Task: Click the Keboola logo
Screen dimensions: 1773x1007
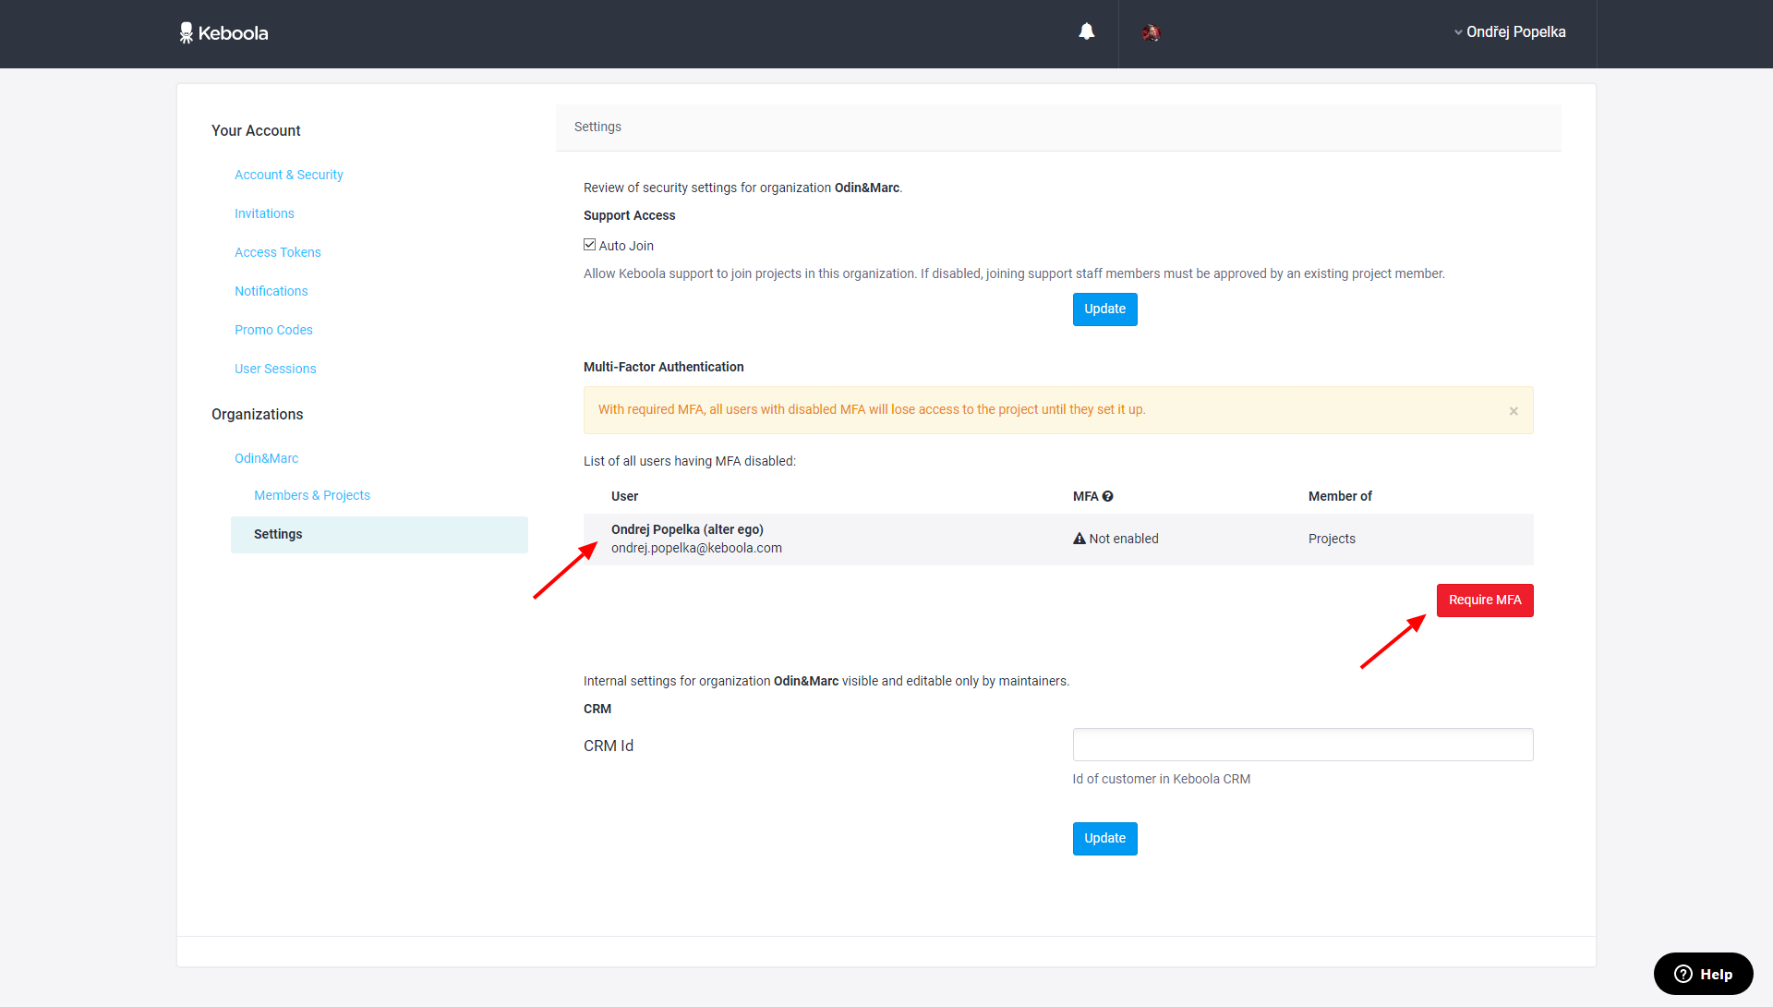Action: [x=224, y=33]
